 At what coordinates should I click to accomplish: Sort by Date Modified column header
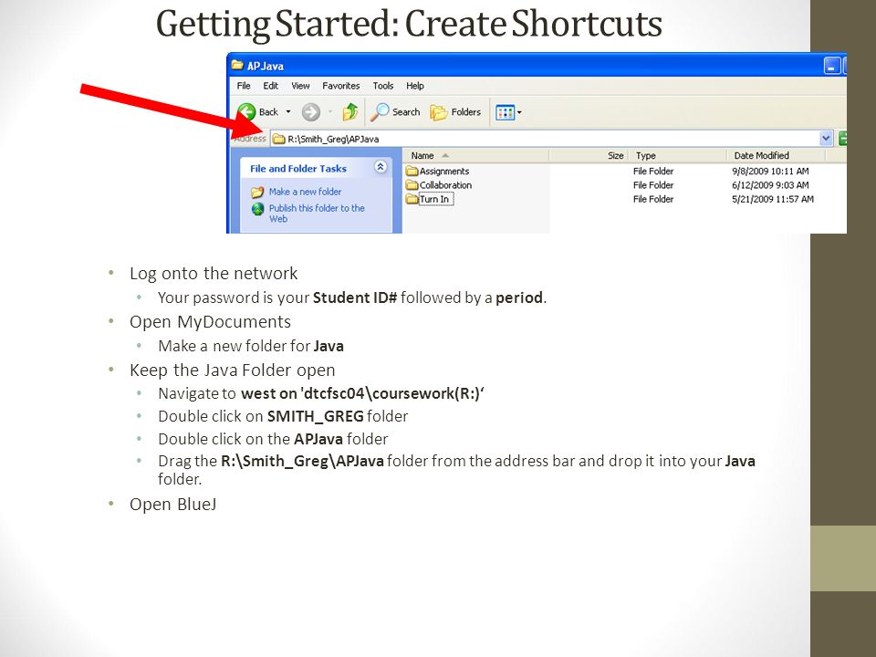(777, 155)
